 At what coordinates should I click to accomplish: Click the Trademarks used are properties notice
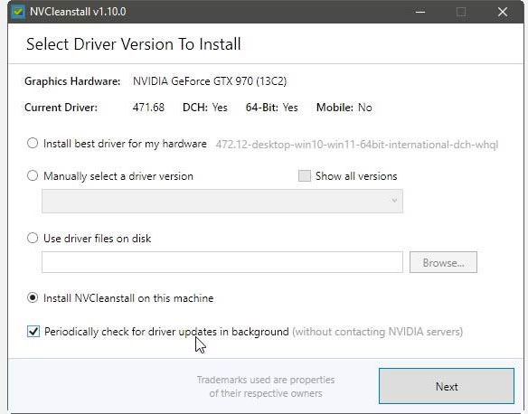tap(266, 386)
